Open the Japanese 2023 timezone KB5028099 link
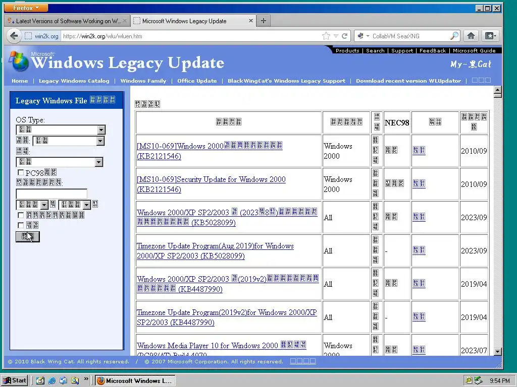 pyautogui.click(x=227, y=217)
